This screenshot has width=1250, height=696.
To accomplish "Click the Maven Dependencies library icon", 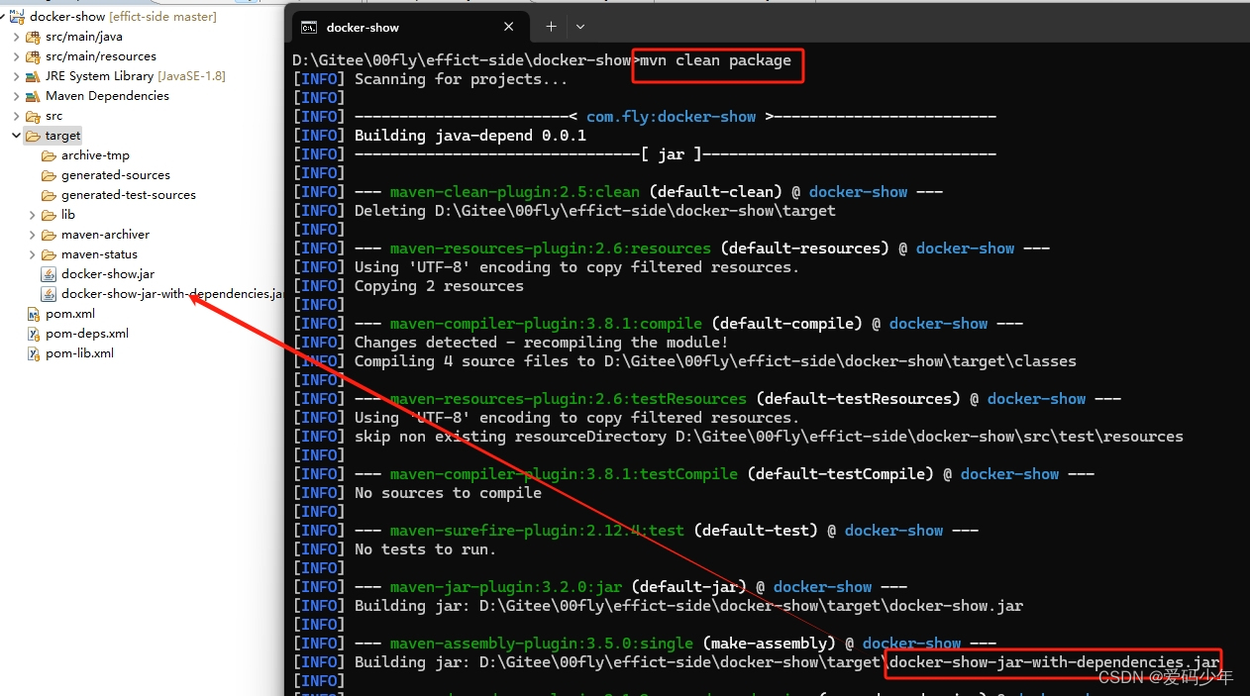I will (34, 96).
